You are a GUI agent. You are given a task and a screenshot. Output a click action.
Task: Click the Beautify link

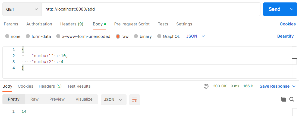coord(285,36)
